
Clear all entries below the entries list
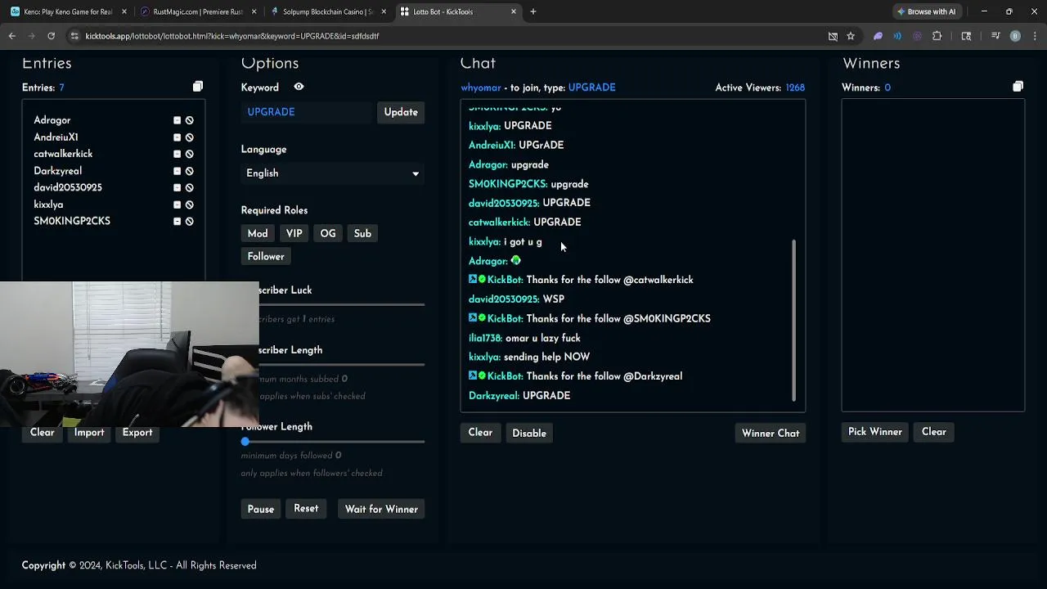[x=43, y=433]
